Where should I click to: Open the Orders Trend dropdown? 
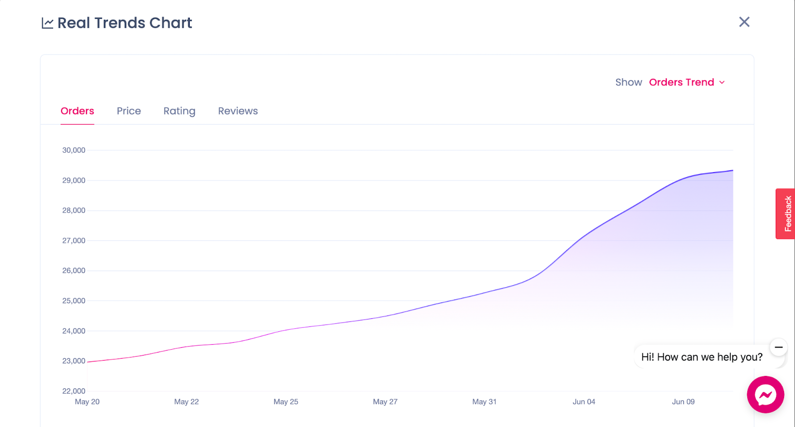pos(687,82)
